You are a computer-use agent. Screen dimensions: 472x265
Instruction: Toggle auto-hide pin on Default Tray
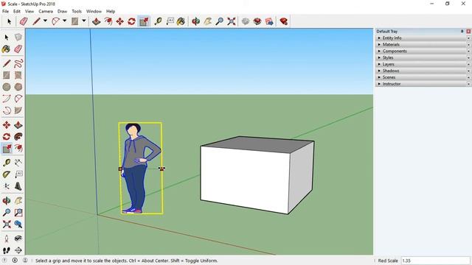(x=462, y=31)
